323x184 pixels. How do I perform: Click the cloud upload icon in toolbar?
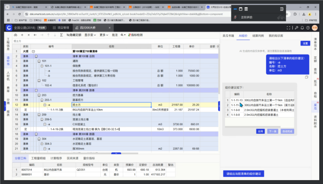pos(16,35)
